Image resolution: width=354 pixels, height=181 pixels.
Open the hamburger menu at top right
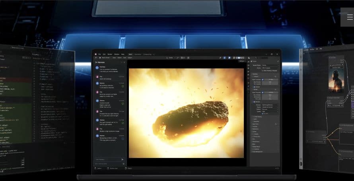(x=350, y=17)
